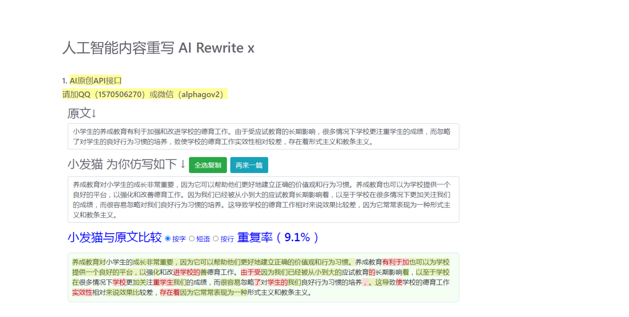Click red-highlighted 有利于加 in comparison text
This screenshot has width=629, height=317.
[x=395, y=262]
